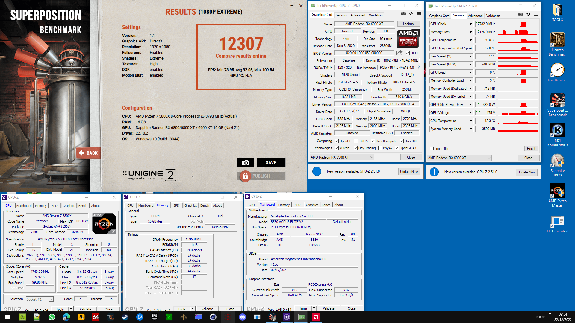Click Reset button in GPU-Z Sensors
Screen dimensions: 575x323
531,149
